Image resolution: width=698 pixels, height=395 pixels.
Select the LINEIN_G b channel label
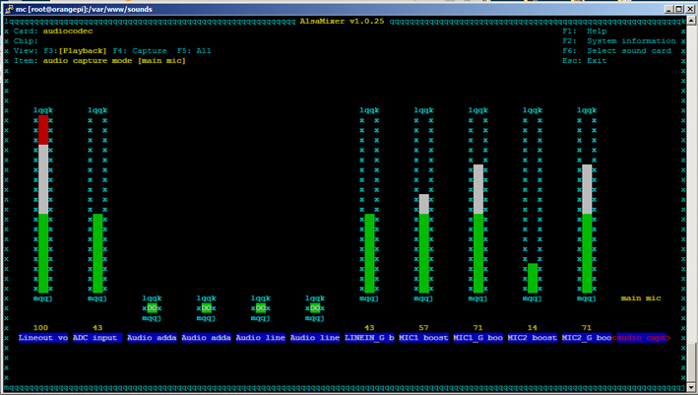(x=368, y=338)
